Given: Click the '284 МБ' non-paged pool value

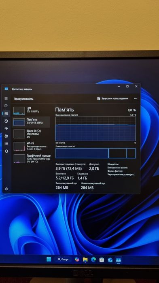Looking at the screenshot, I should (x=87, y=188).
